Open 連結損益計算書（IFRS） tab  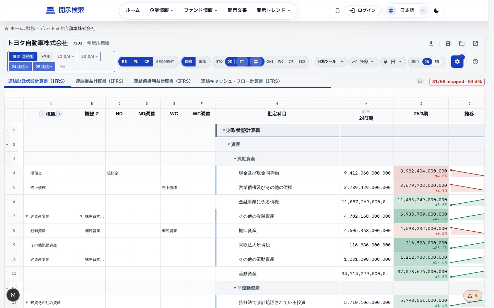pos(99,81)
